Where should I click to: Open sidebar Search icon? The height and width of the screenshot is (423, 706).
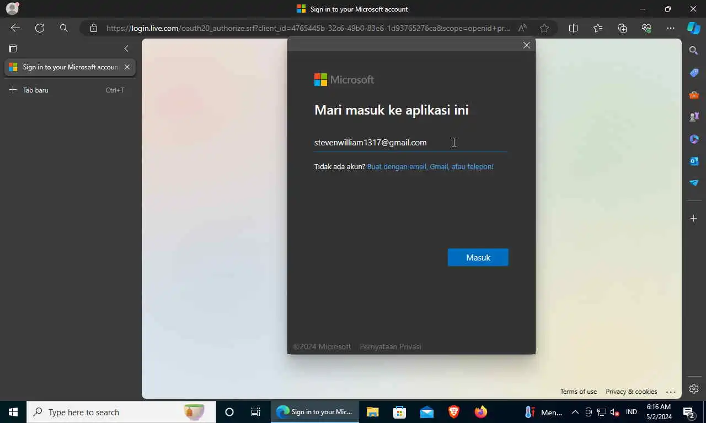pos(694,51)
